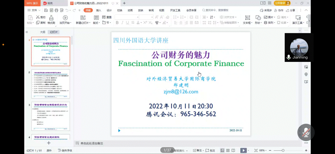Switch to the 插入 (Insert) ribbon tab

(99, 10)
